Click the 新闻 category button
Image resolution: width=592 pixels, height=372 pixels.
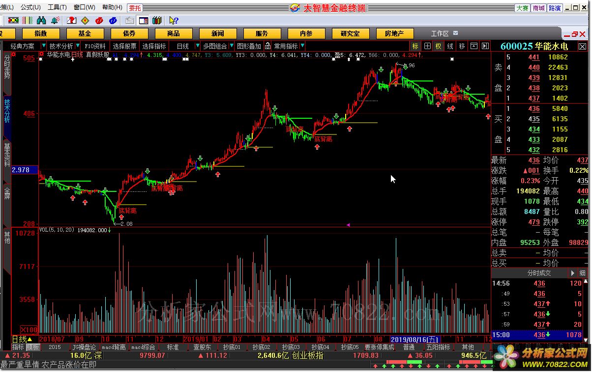click(218, 33)
